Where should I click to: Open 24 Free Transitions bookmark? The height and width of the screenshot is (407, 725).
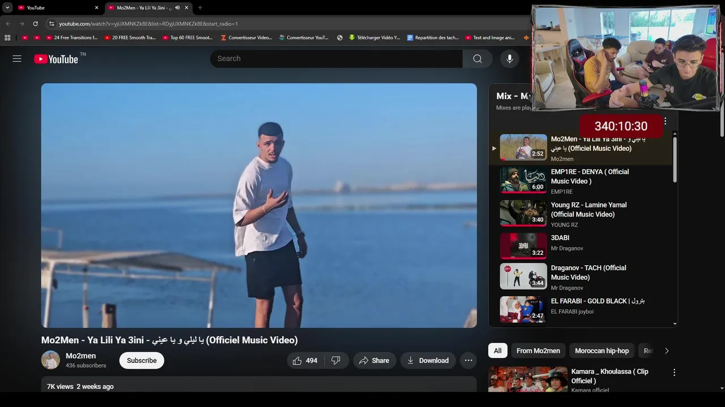tap(72, 38)
